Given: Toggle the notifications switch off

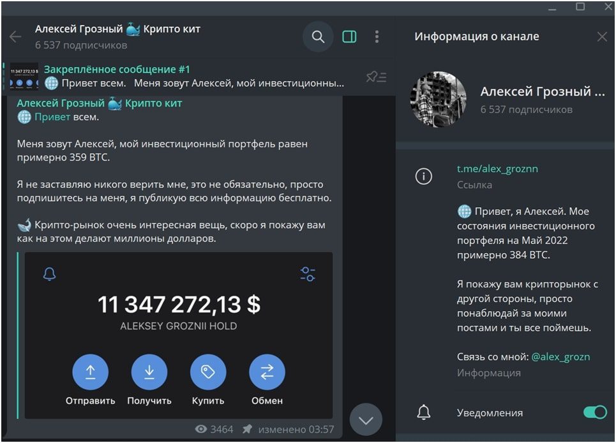Looking at the screenshot, I should point(595,412).
